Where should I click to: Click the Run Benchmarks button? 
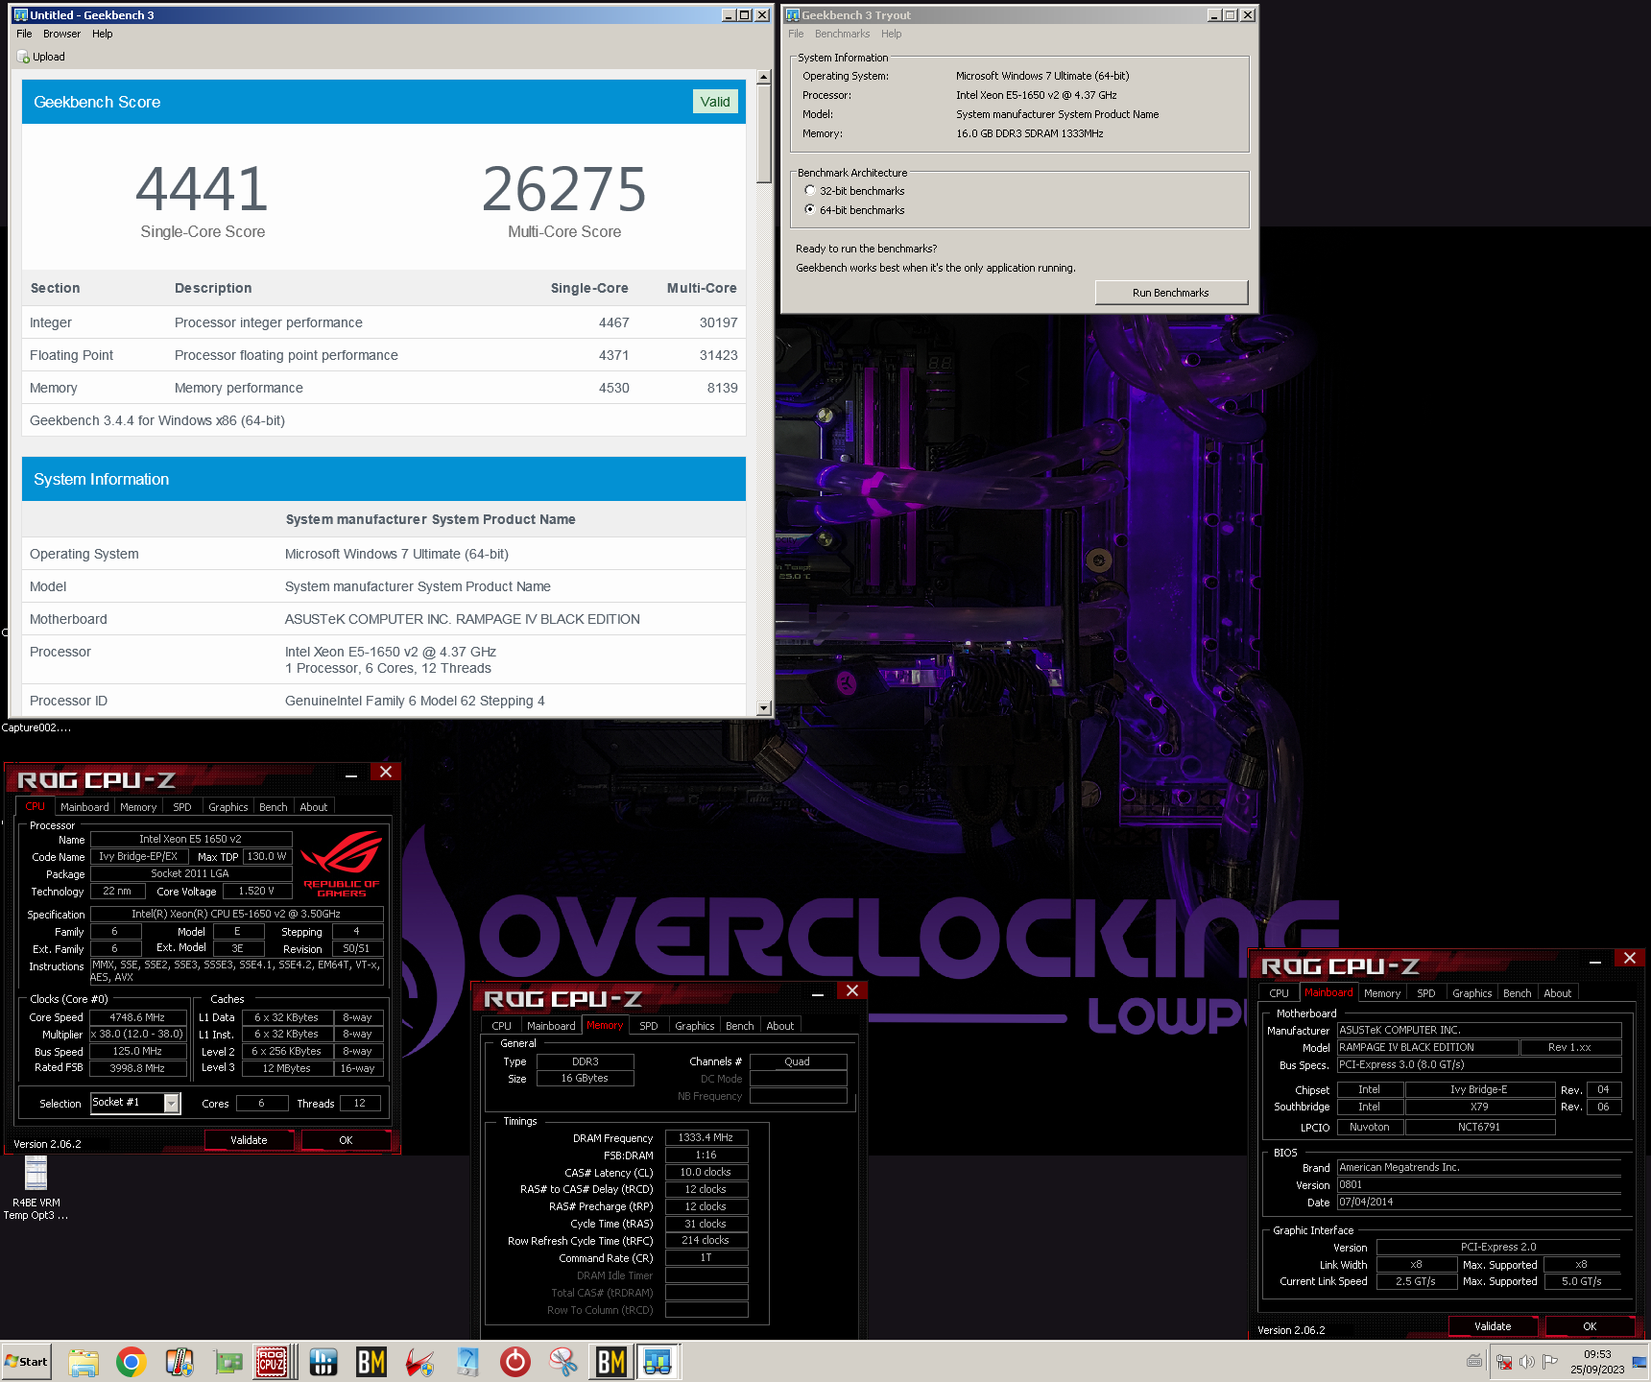1171,293
